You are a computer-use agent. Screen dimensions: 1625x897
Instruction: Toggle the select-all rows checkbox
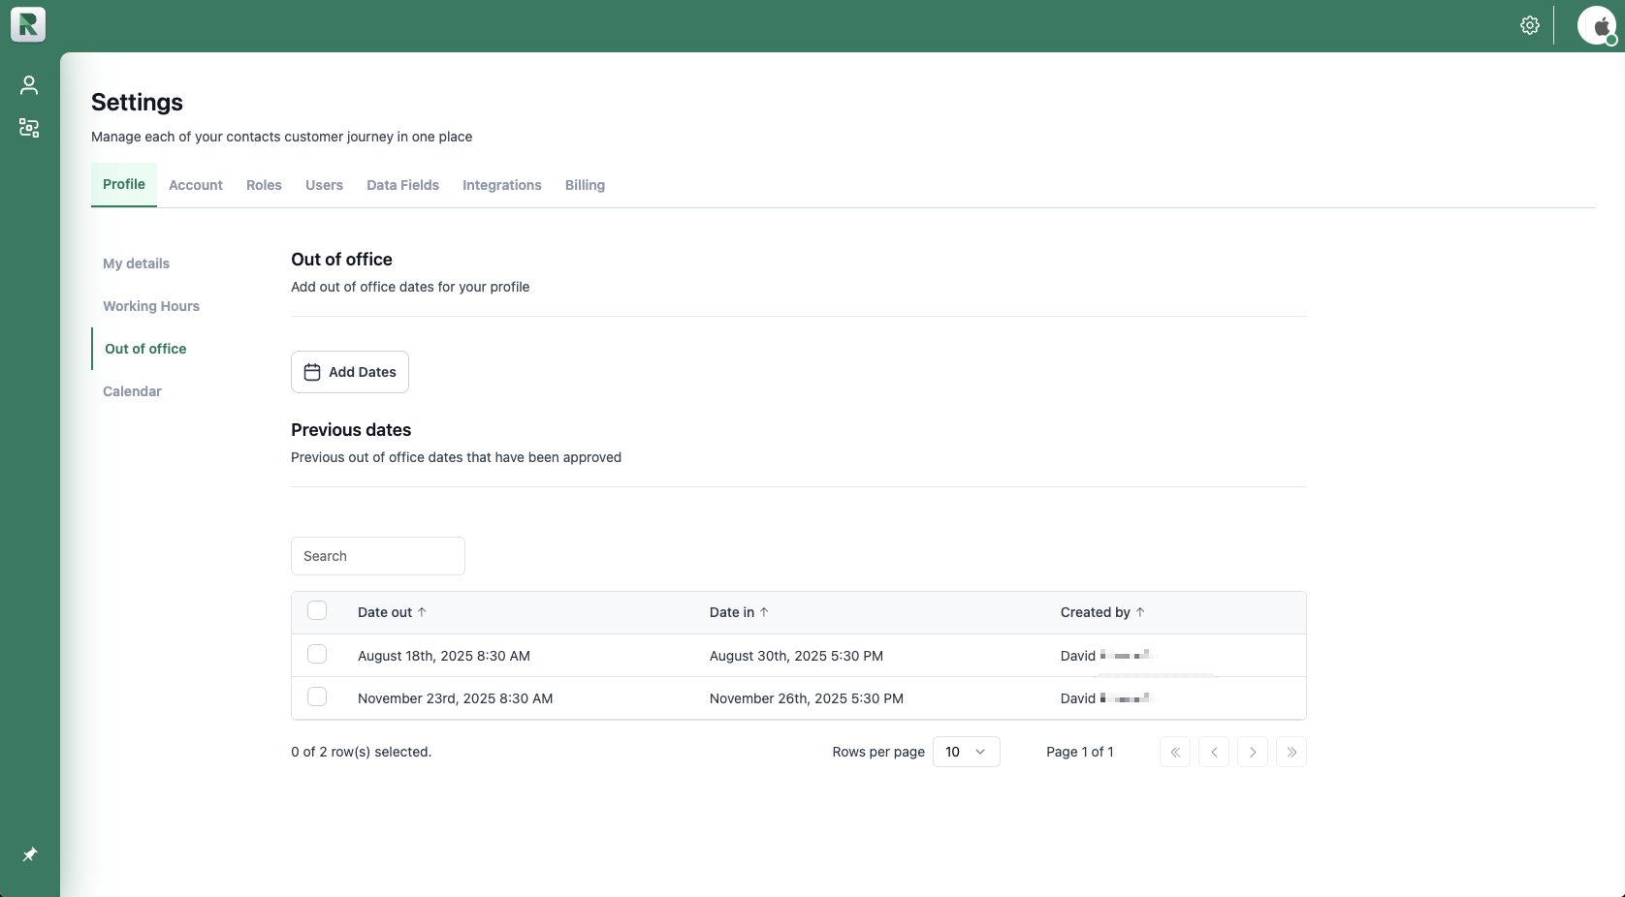point(317,610)
